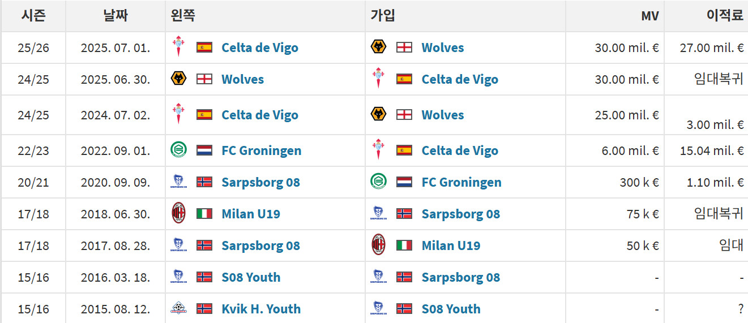Click the 15.04 mil. € transfer fee
748x323 pixels.
pyautogui.click(x=712, y=150)
